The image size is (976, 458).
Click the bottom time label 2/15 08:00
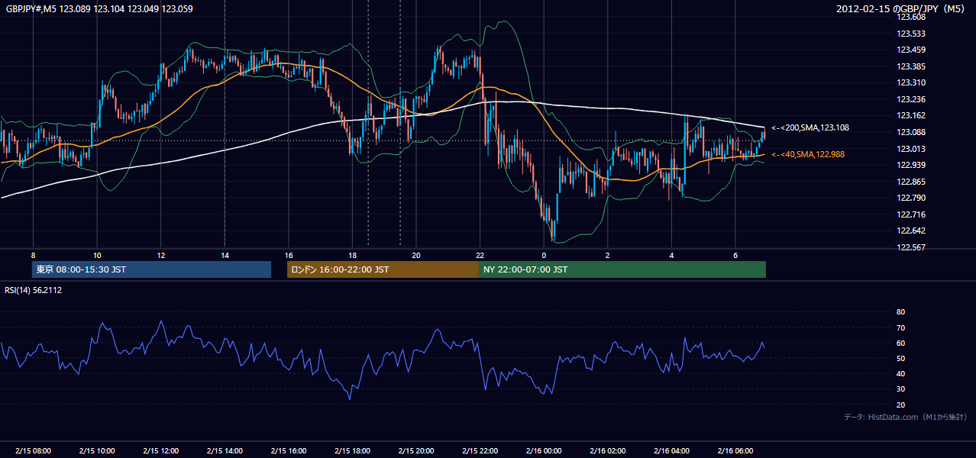[33, 450]
